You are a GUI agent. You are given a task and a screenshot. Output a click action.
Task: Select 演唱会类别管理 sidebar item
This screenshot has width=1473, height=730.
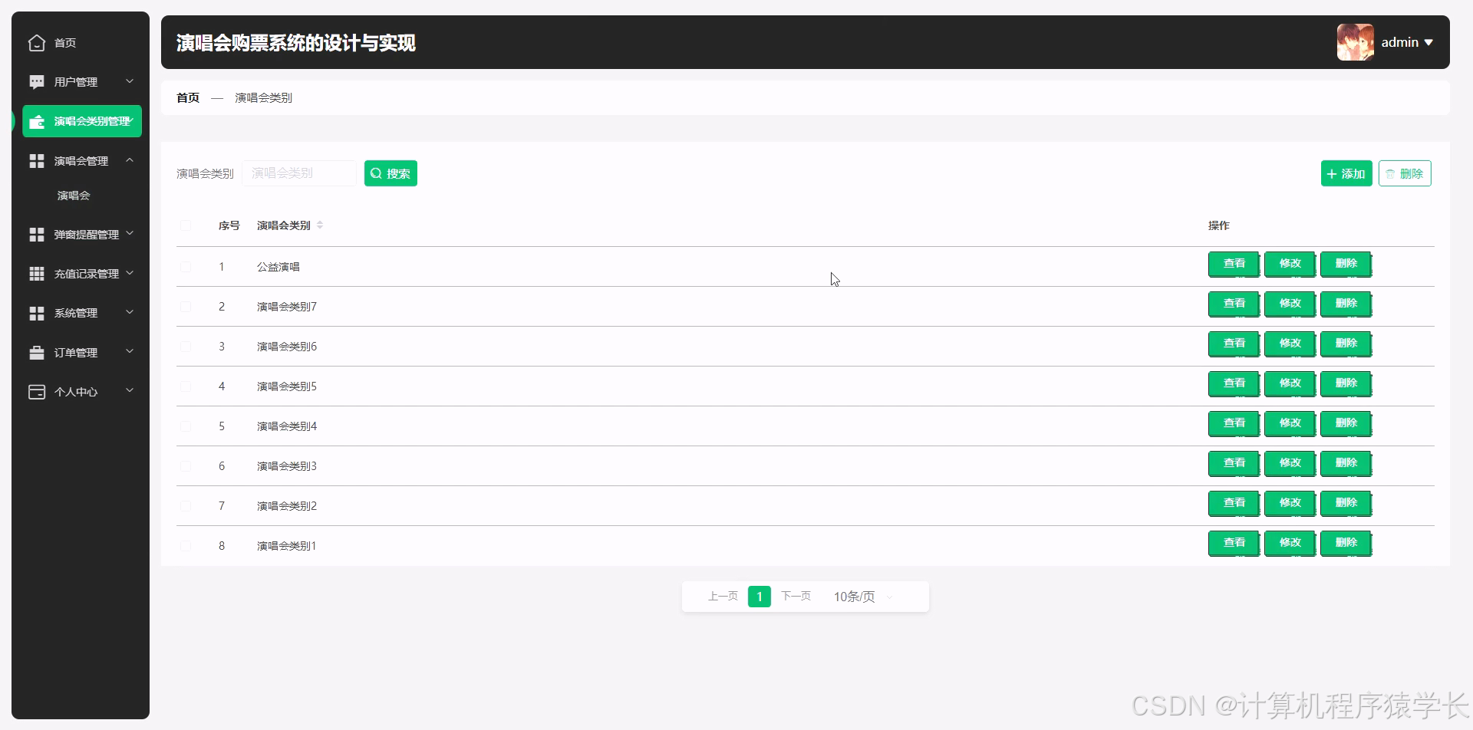click(x=81, y=121)
